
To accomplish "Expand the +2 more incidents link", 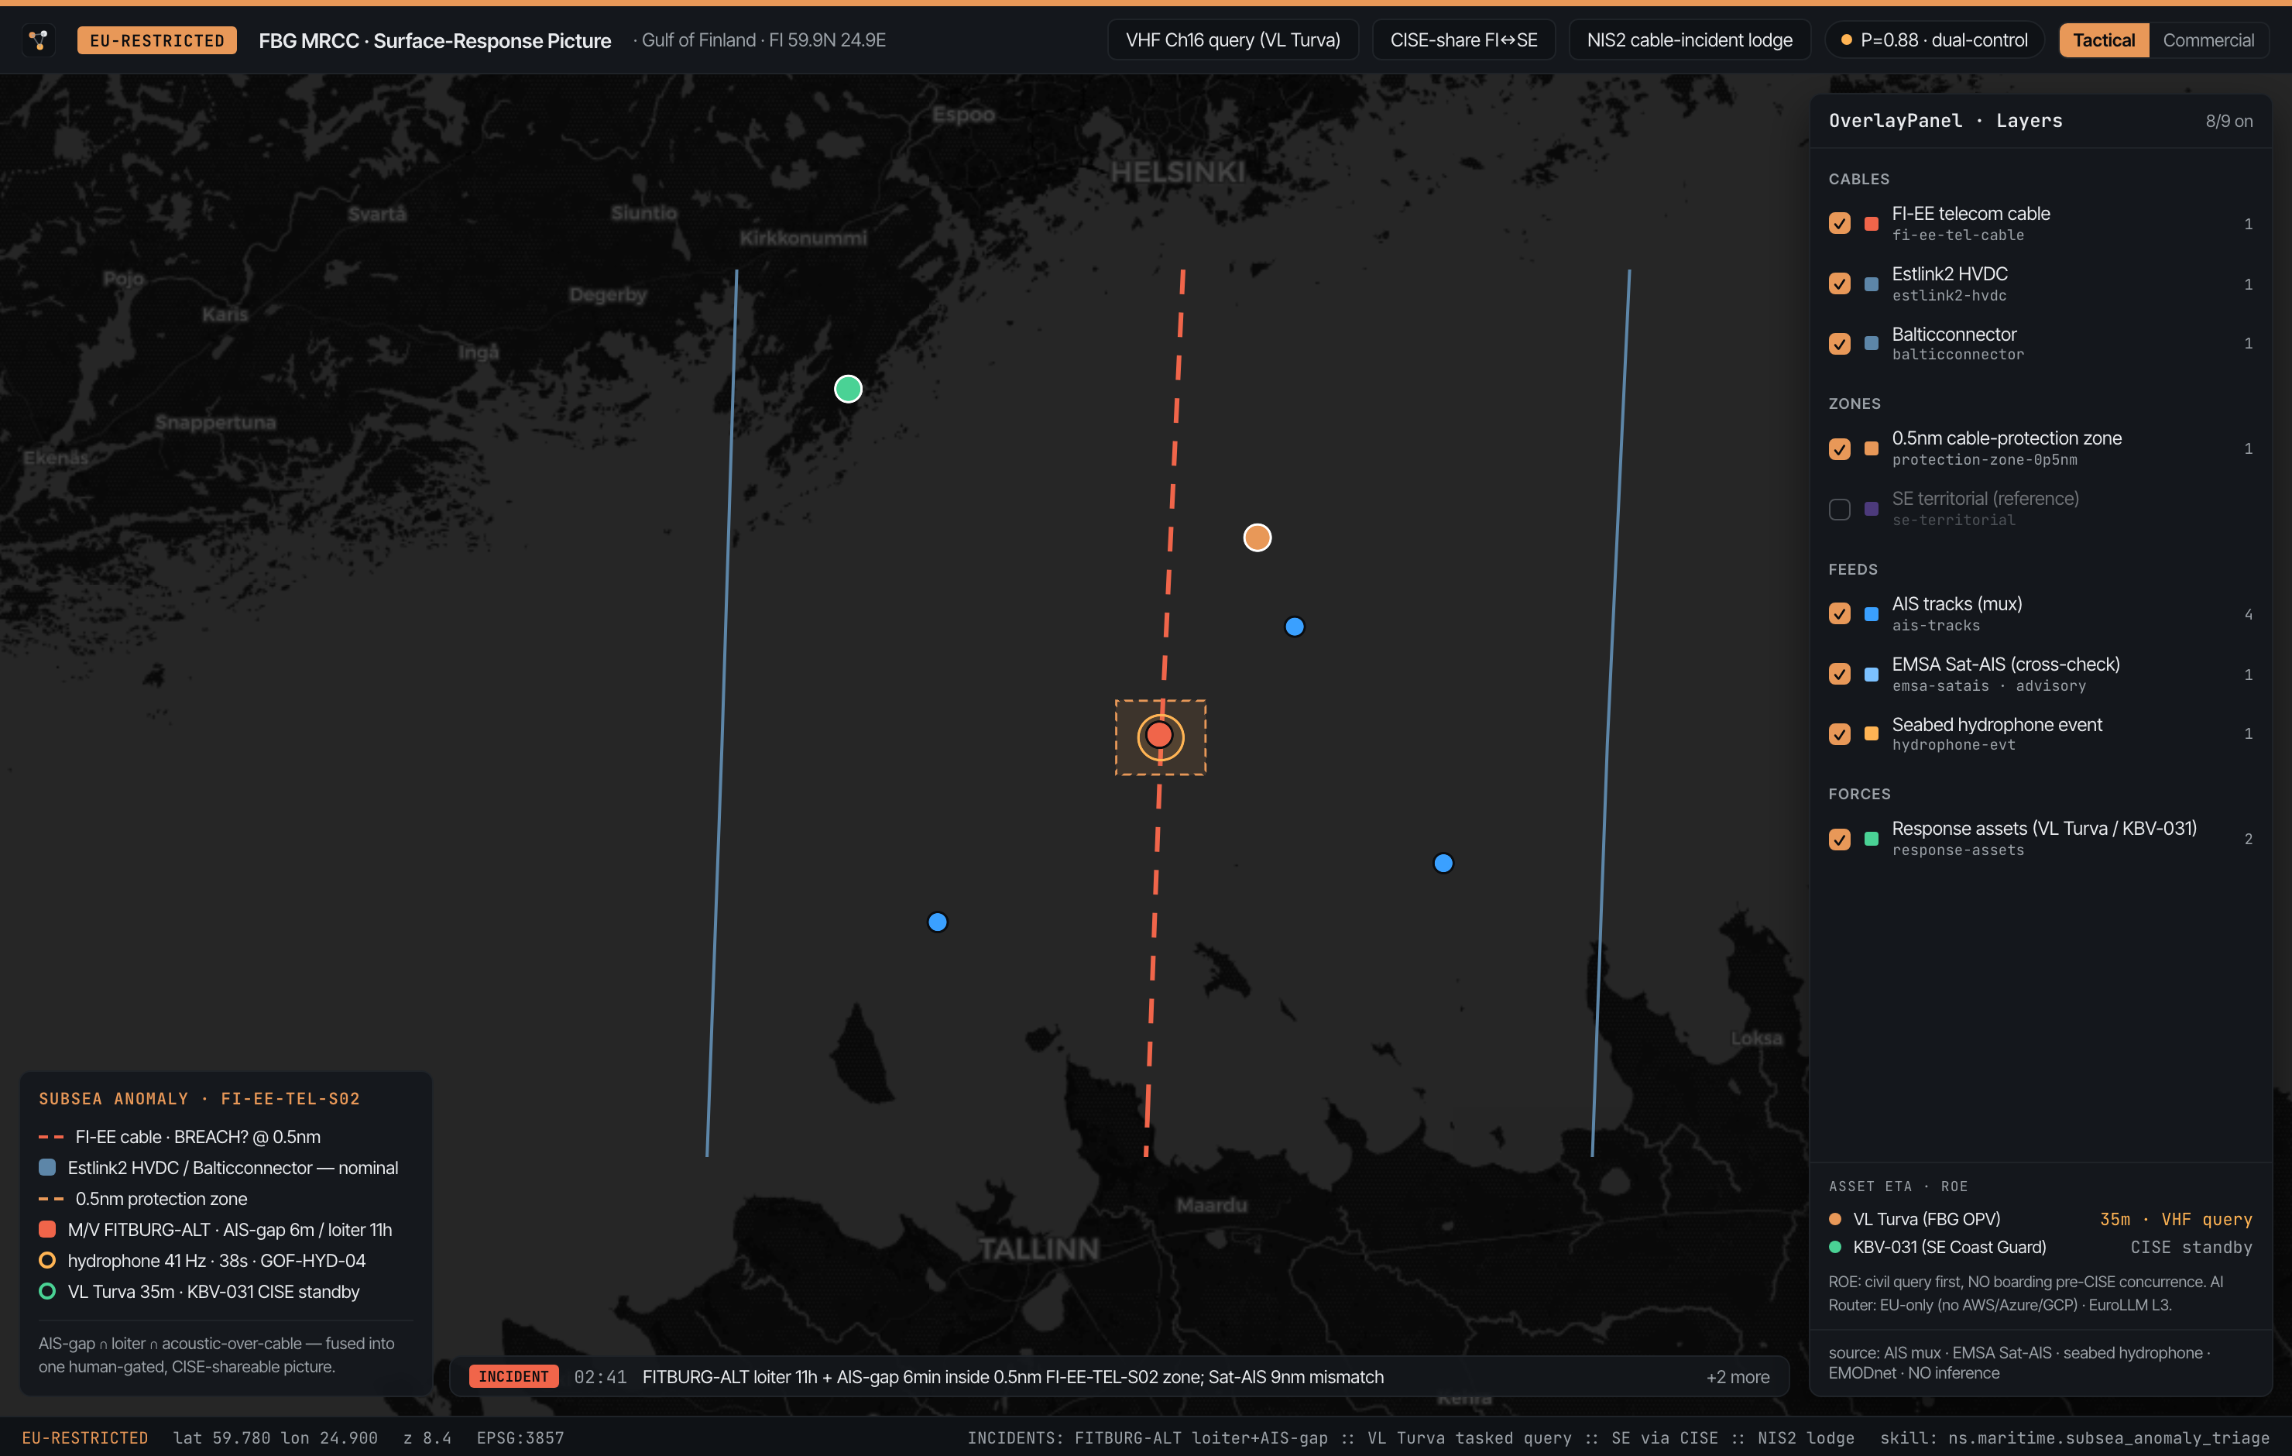I will click(1738, 1377).
